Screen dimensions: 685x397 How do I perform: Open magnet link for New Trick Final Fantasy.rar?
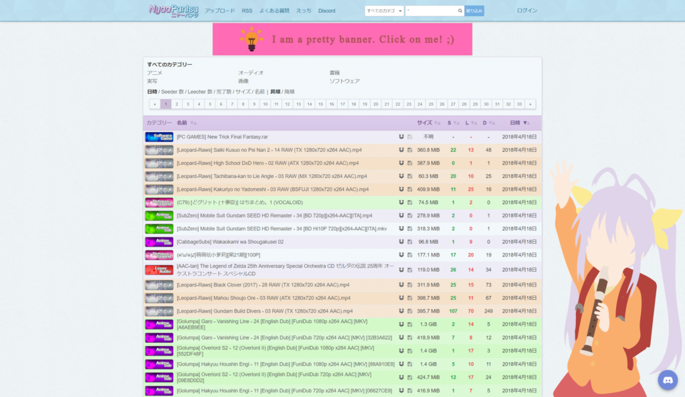[401, 137]
